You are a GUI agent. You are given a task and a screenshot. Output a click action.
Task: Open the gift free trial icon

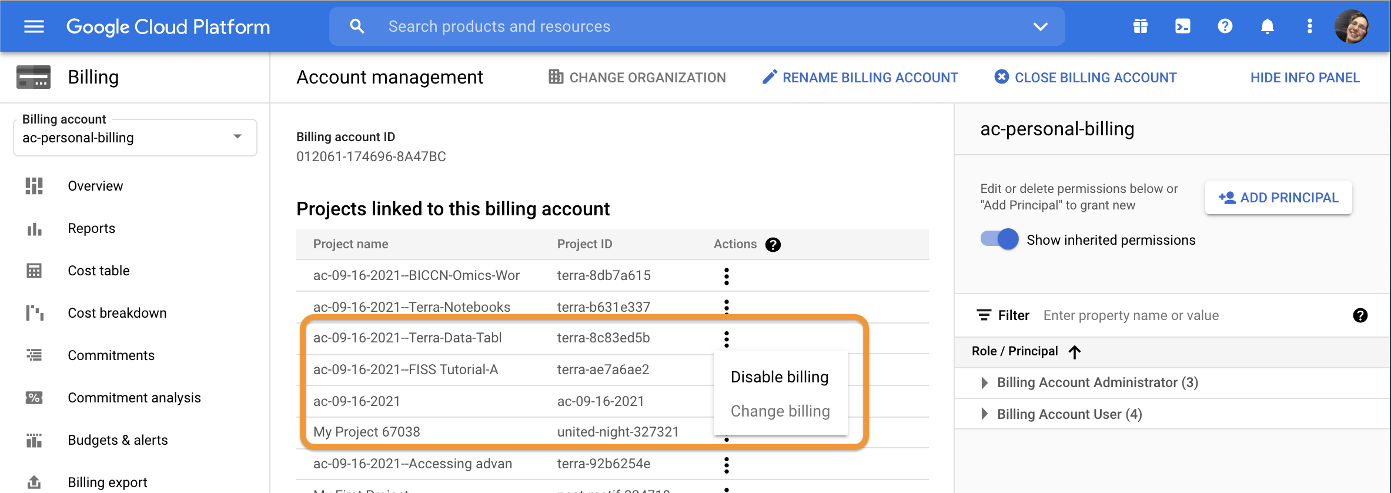tap(1141, 26)
